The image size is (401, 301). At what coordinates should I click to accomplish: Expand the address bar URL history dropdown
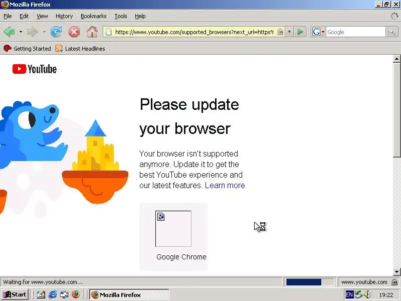pos(289,32)
